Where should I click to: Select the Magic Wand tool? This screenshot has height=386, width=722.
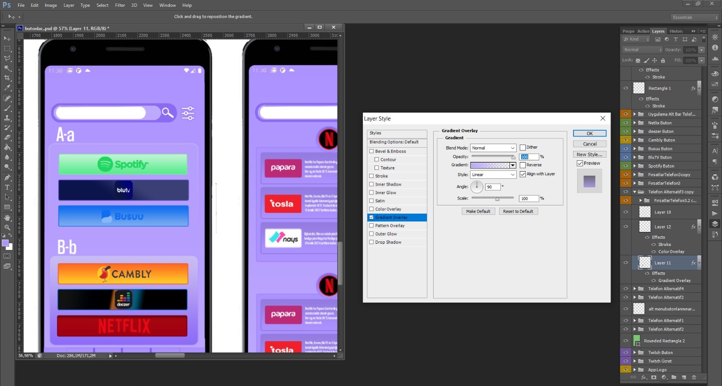tap(7, 68)
